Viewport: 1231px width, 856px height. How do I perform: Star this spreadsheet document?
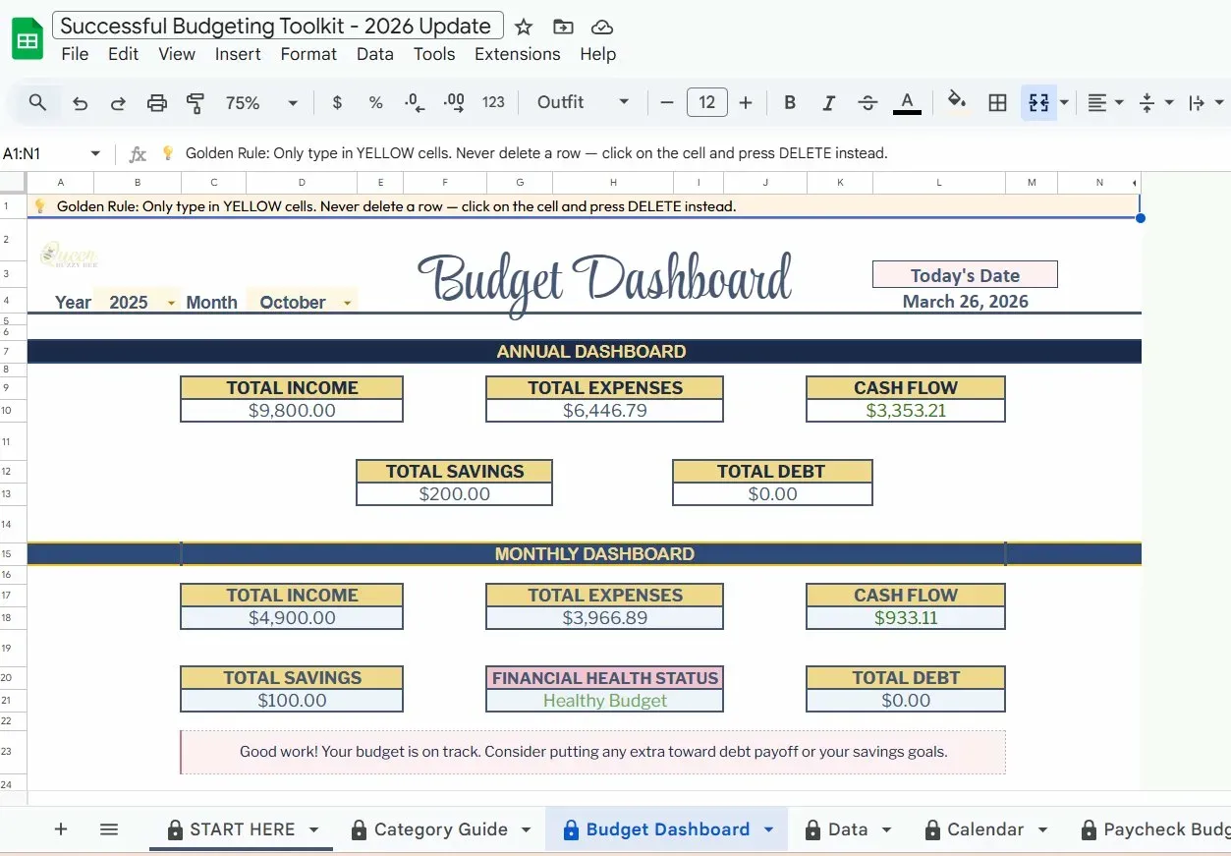(x=525, y=27)
